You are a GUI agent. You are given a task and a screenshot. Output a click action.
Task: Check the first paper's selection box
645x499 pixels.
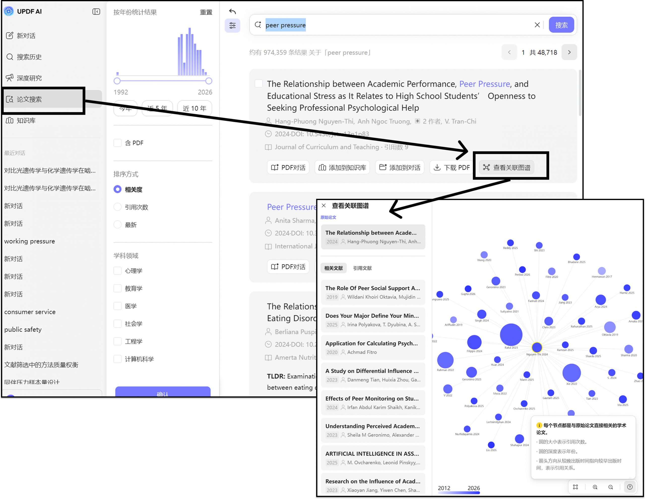tap(259, 84)
